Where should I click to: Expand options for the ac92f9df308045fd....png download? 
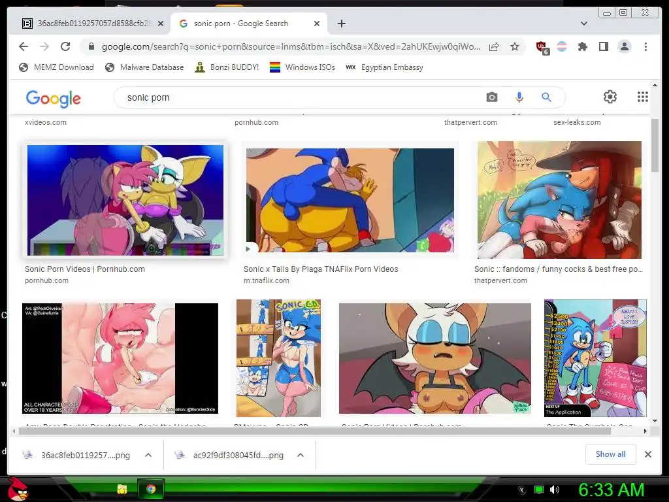pyautogui.click(x=301, y=455)
